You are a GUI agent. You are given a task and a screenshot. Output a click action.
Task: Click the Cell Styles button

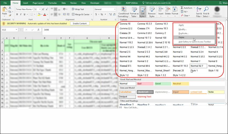click(x=143, y=12)
